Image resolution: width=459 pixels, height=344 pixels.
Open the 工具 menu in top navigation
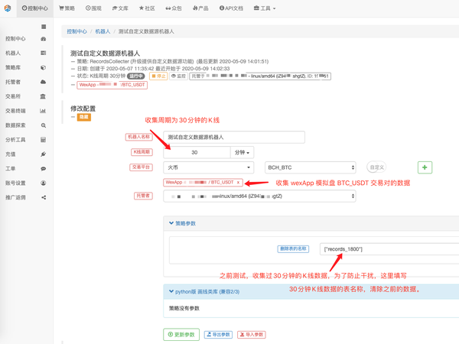[265, 8]
